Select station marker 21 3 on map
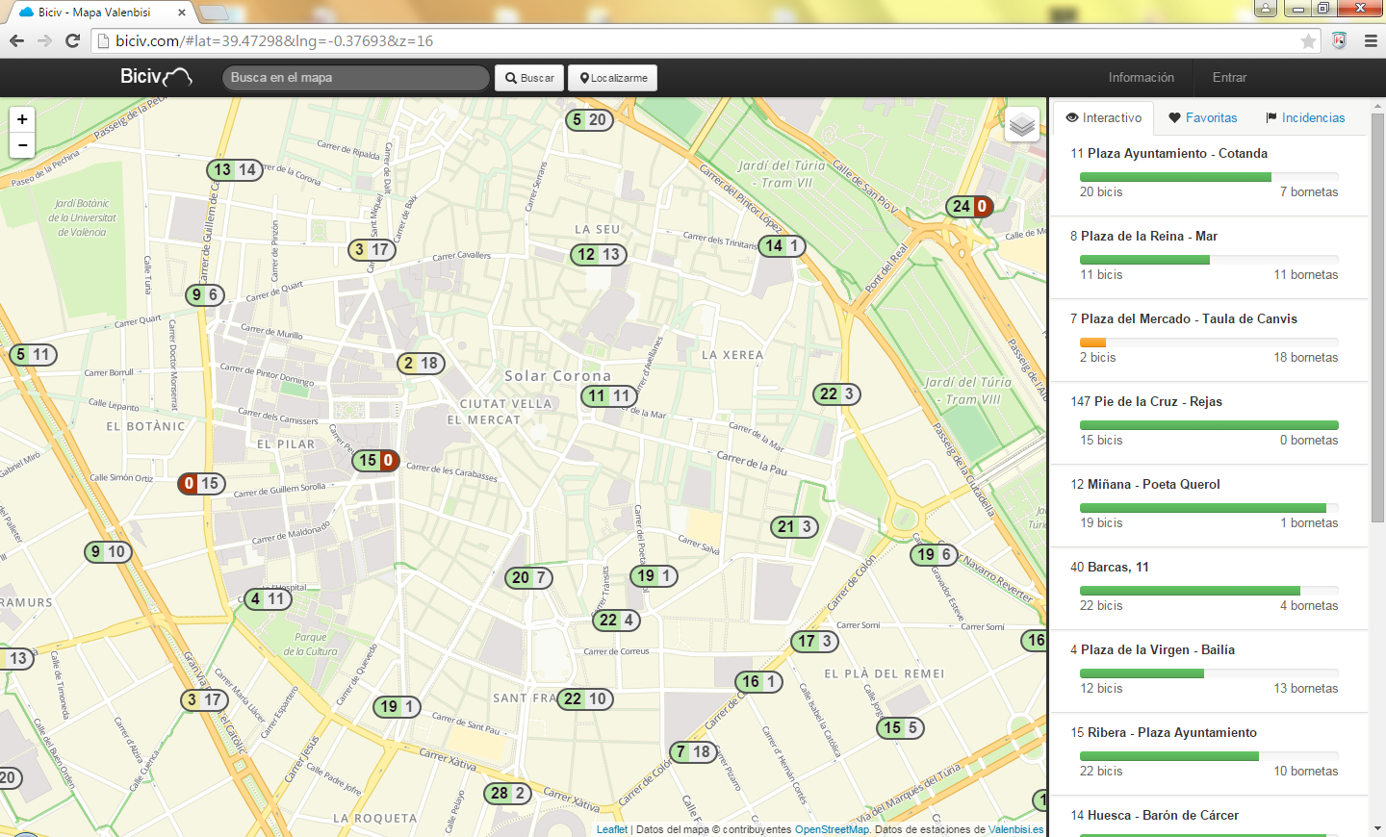1386x837 pixels. click(x=795, y=527)
